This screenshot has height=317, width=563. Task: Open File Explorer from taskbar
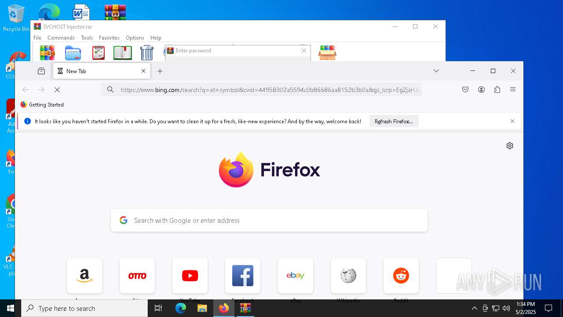pyautogui.click(x=202, y=308)
